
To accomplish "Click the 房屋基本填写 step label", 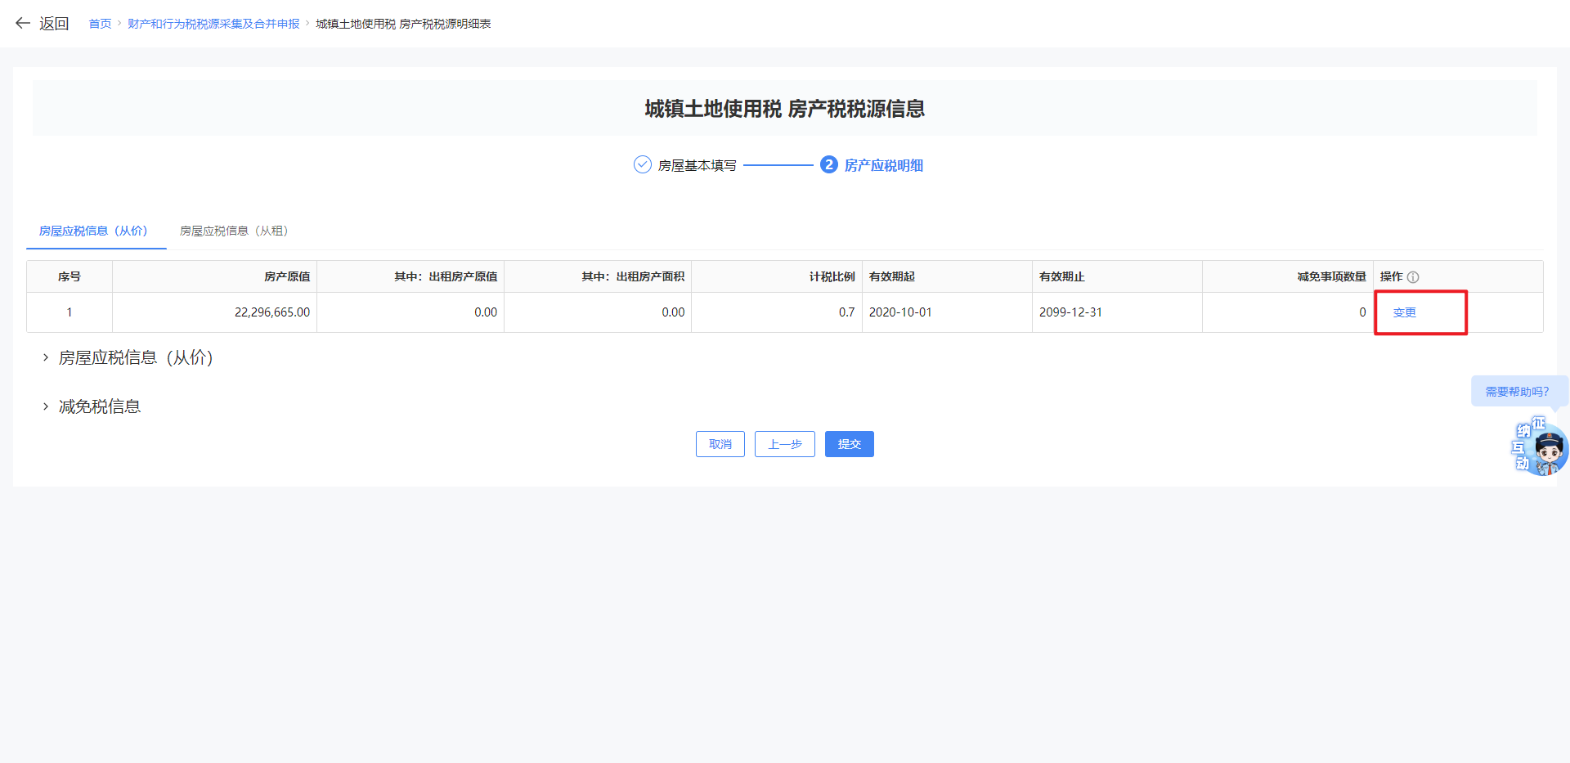I will click(x=697, y=166).
